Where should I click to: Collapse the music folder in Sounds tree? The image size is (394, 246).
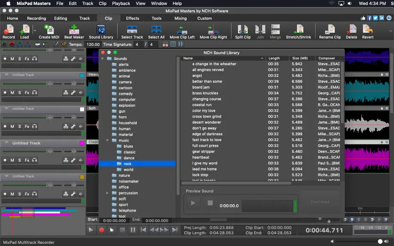click(107, 141)
